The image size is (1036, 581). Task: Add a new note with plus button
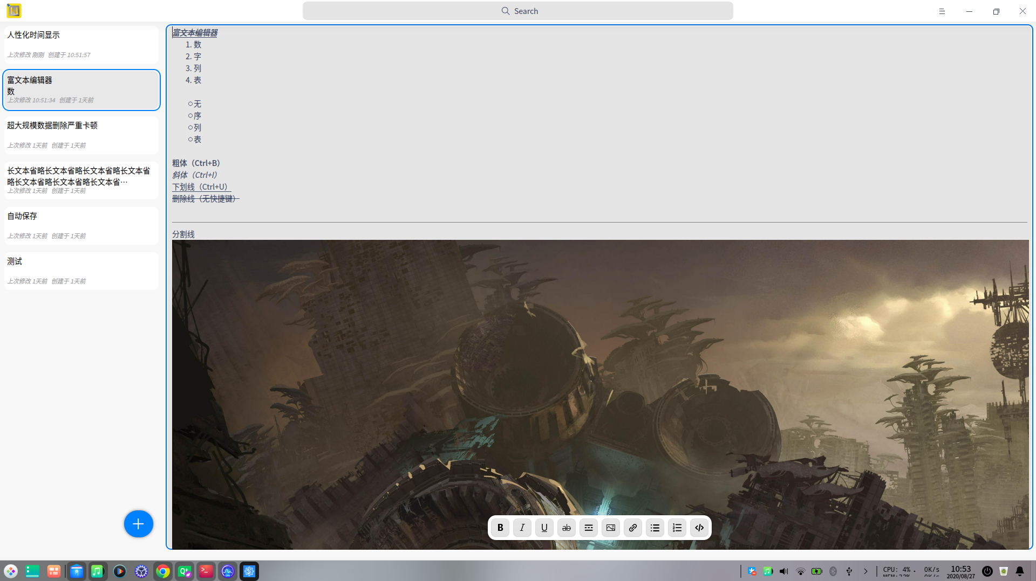click(139, 524)
